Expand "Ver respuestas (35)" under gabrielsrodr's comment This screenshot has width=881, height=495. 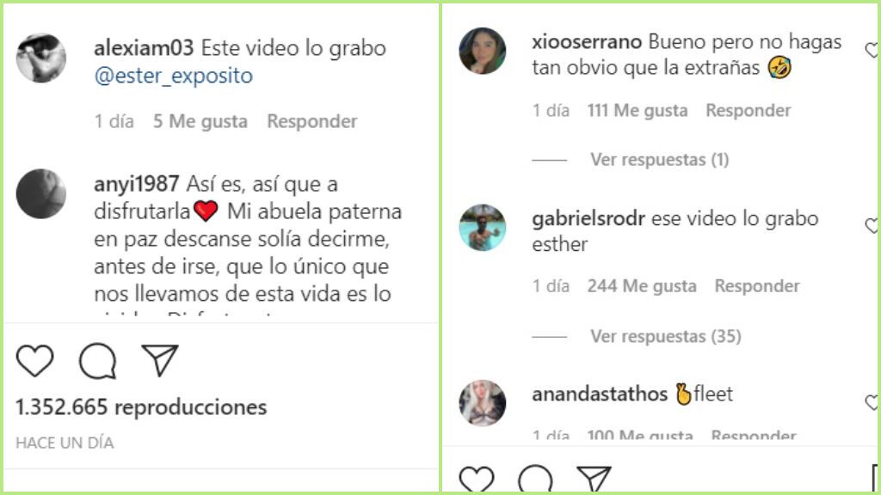[666, 336]
